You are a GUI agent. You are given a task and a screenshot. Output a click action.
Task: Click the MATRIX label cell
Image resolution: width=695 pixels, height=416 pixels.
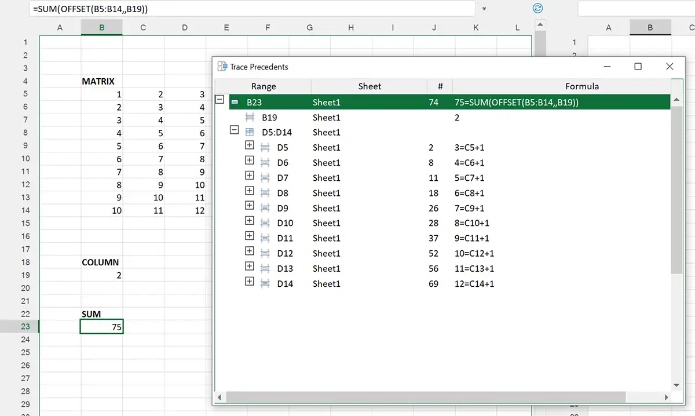pos(101,81)
